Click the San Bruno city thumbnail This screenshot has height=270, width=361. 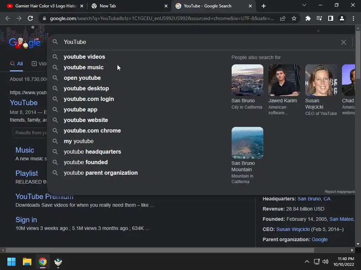(247, 80)
